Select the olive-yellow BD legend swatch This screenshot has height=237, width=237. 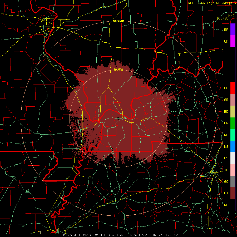(233, 112)
